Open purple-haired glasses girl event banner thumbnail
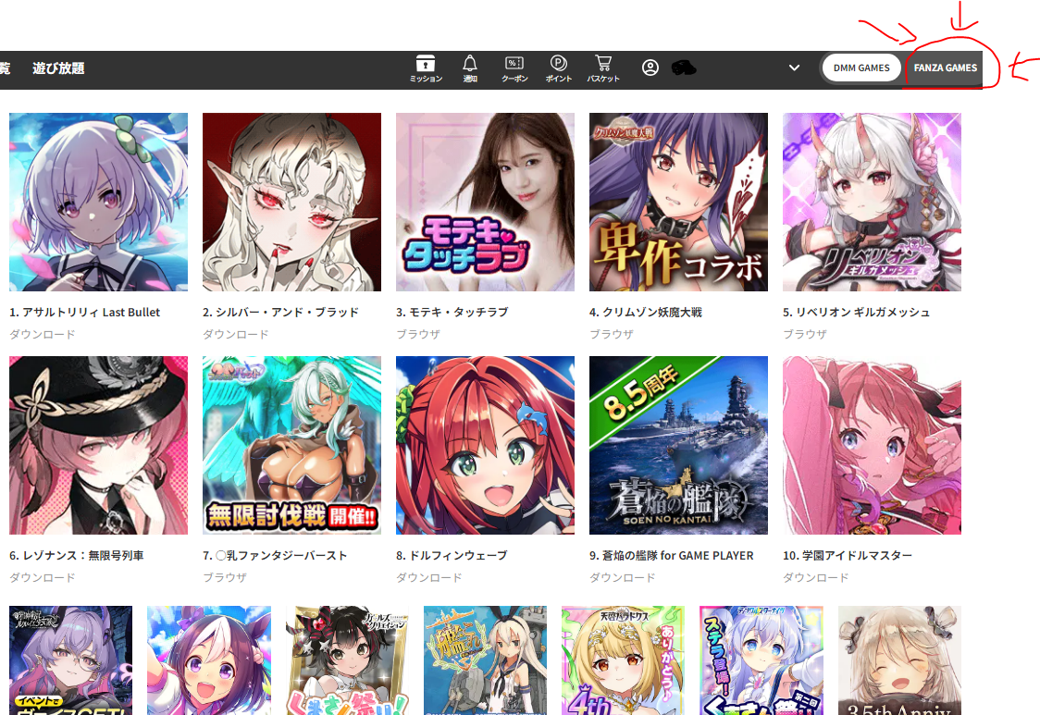 click(x=71, y=660)
